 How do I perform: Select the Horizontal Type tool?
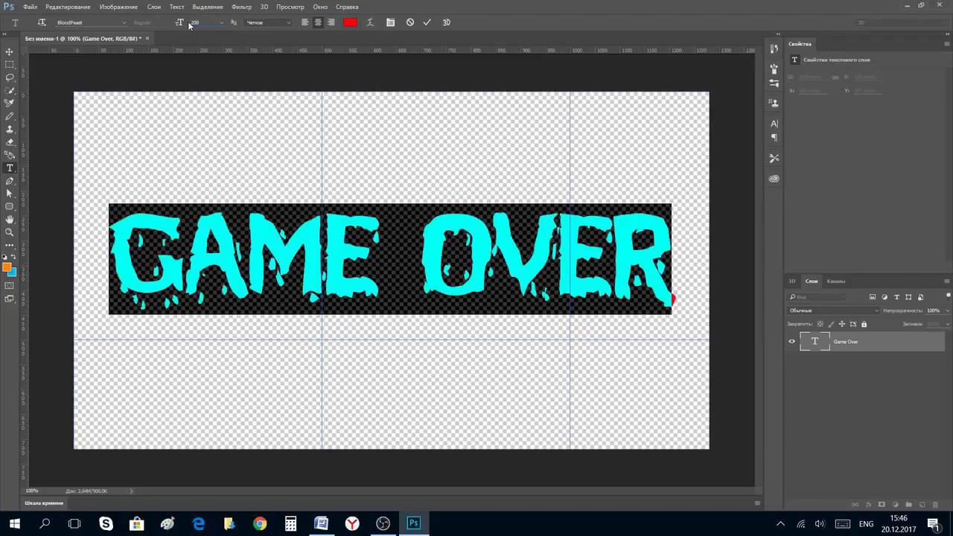[10, 167]
